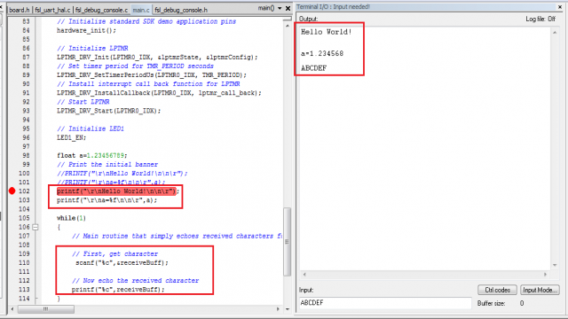Image resolution: width=568 pixels, height=319 pixels.
Task: Select the main.c editor tab
Action: point(141,10)
